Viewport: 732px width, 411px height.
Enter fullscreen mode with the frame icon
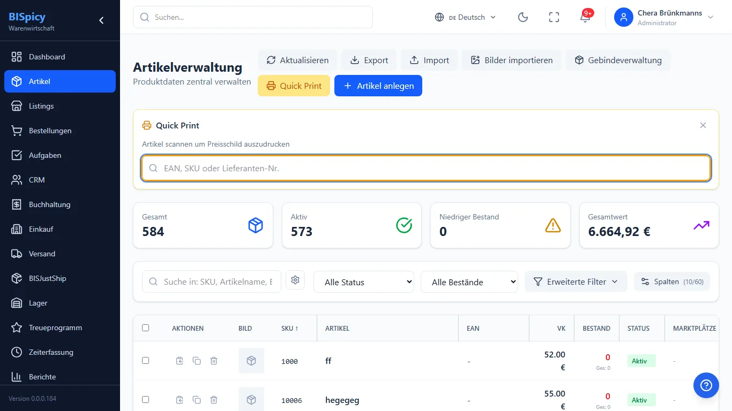(x=554, y=17)
